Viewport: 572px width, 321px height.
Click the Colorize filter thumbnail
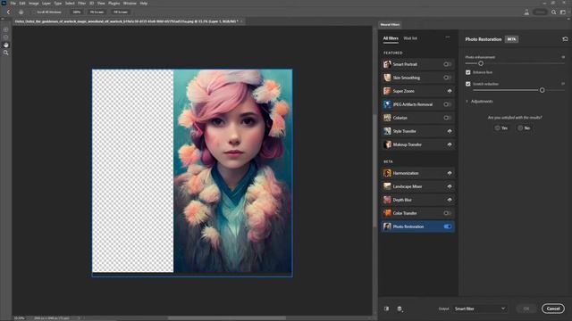point(387,118)
